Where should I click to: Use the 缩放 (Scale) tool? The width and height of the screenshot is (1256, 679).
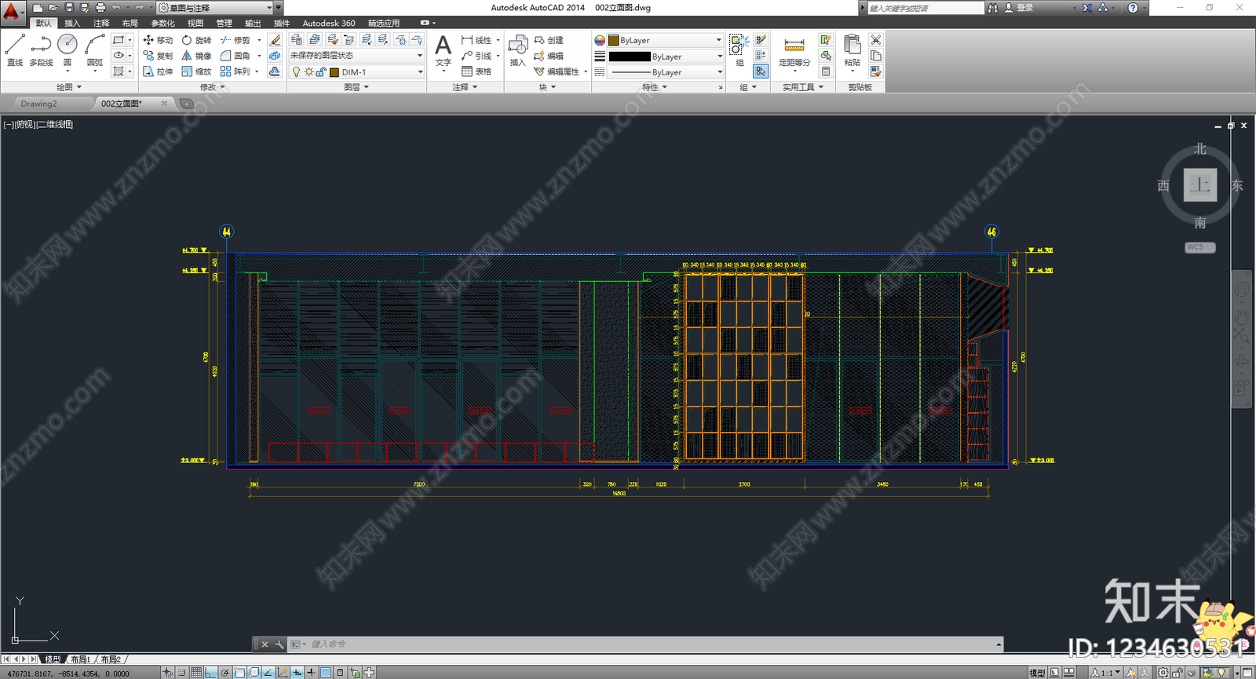196,71
